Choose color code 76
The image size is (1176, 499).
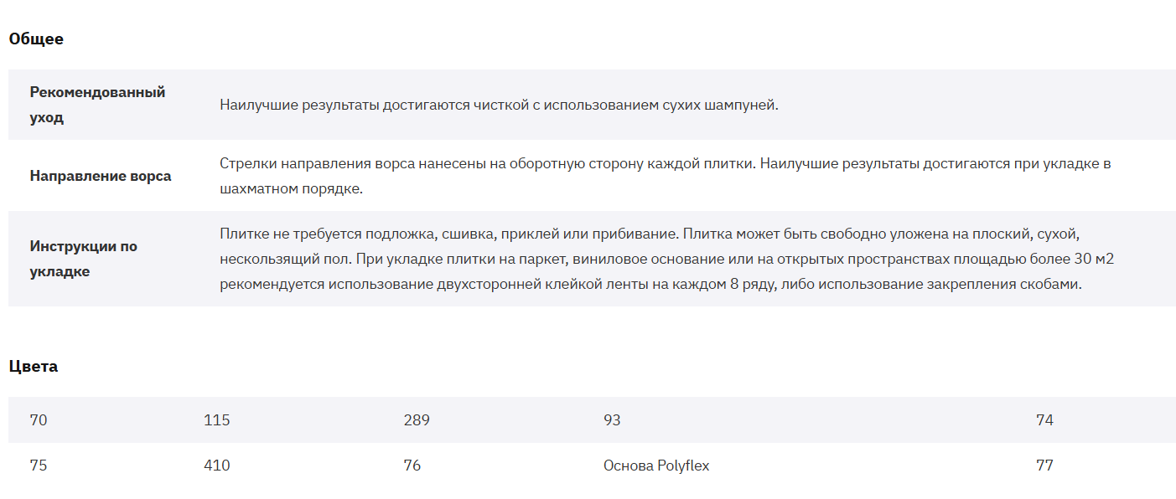(x=412, y=466)
